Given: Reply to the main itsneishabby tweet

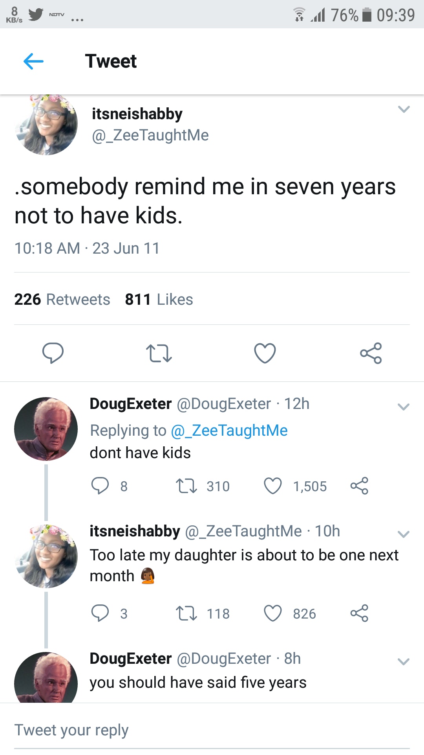Looking at the screenshot, I should tap(53, 353).
